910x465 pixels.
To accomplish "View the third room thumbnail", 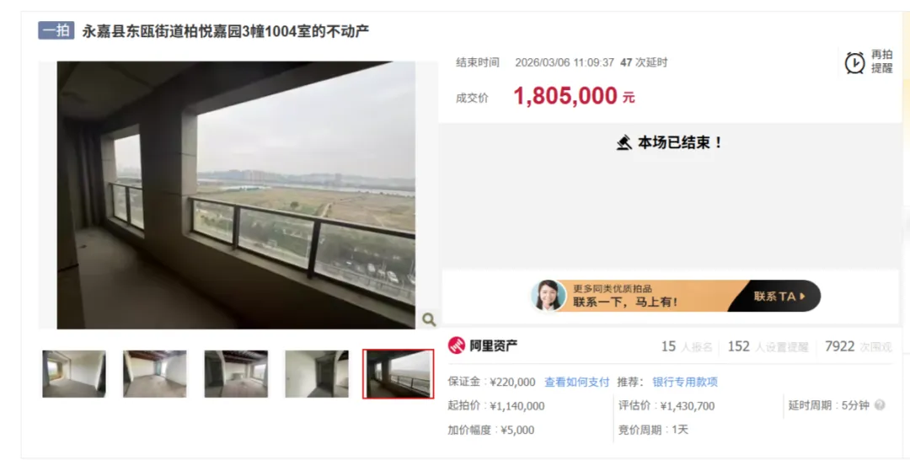I will click(236, 374).
